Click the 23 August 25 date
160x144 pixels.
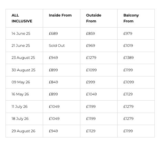23,58
